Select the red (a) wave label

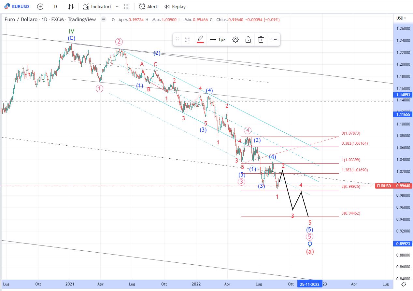tap(310, 251)
